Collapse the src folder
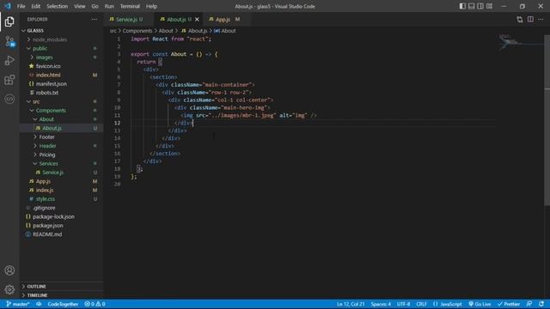Screen dimensions: 550x309 [x=62, y=101]
